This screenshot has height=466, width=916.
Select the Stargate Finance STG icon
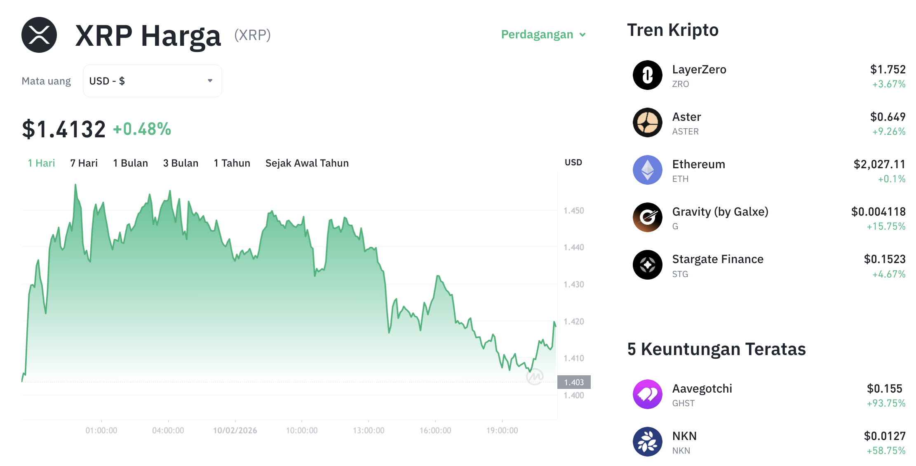[647, 264]
